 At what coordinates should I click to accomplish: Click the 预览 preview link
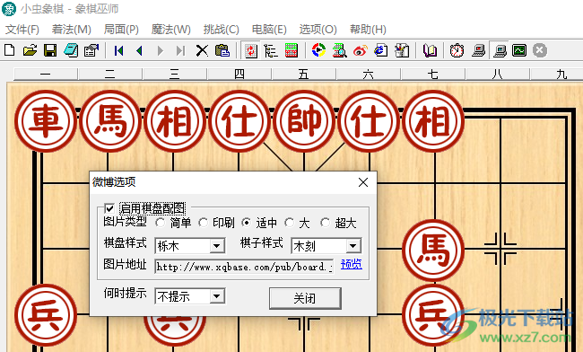point(352,265)
